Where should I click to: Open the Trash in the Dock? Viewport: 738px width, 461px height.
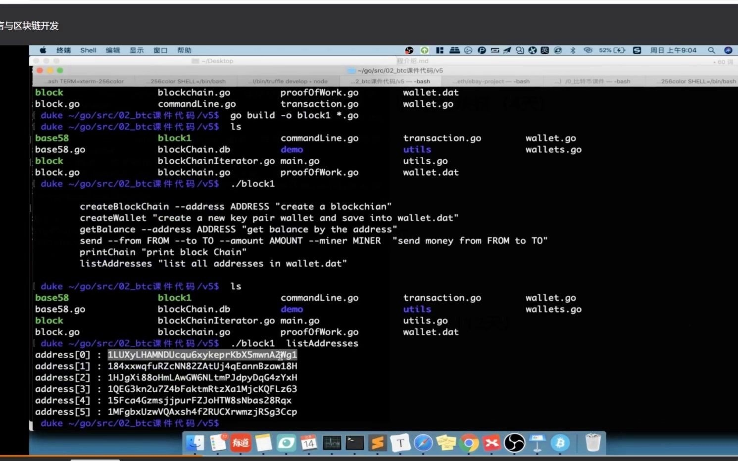[x=592, y=443]
